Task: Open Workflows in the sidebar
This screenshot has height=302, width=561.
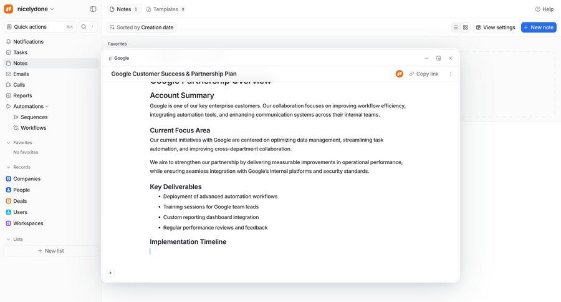Action: 33,128
